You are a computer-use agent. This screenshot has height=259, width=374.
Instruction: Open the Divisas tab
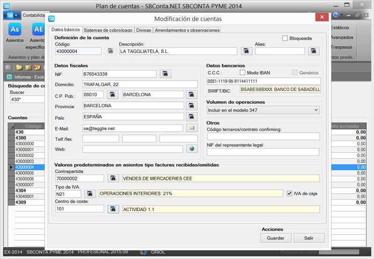(x=144, y=30)
